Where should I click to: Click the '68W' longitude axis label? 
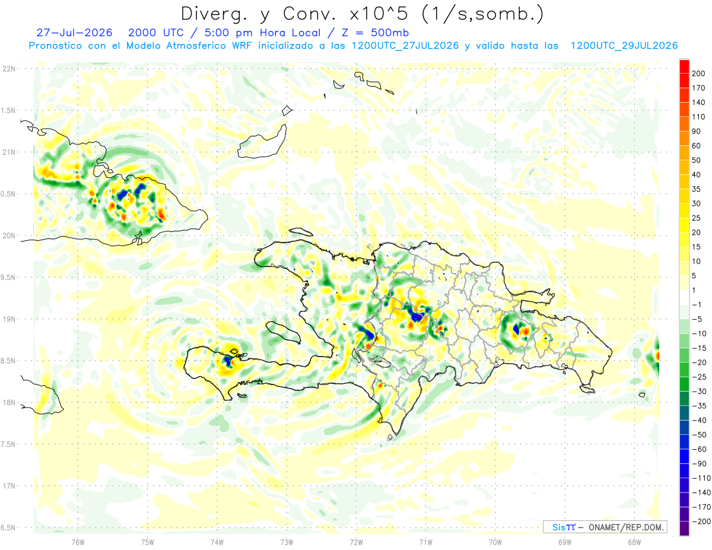(x=634, y=542)
